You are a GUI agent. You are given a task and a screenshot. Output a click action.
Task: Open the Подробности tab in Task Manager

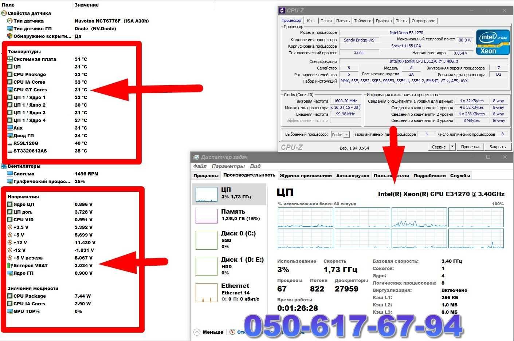pyautogui.click(x=429, y=175)
